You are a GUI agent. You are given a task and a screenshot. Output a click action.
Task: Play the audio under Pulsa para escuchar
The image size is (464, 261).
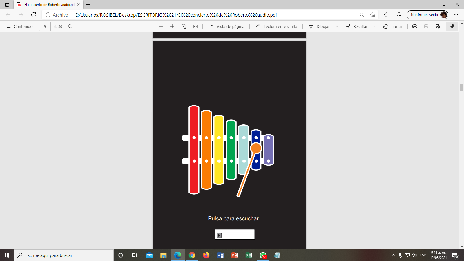pos(220,235)
